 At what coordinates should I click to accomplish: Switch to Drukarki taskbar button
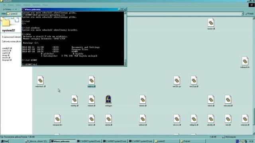point(193,141)
